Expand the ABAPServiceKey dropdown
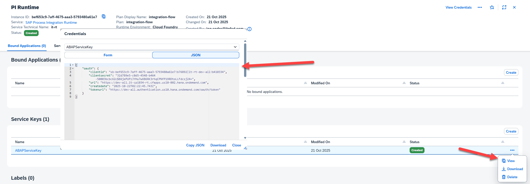Viewport: 530px width, 184px height. 235,47
